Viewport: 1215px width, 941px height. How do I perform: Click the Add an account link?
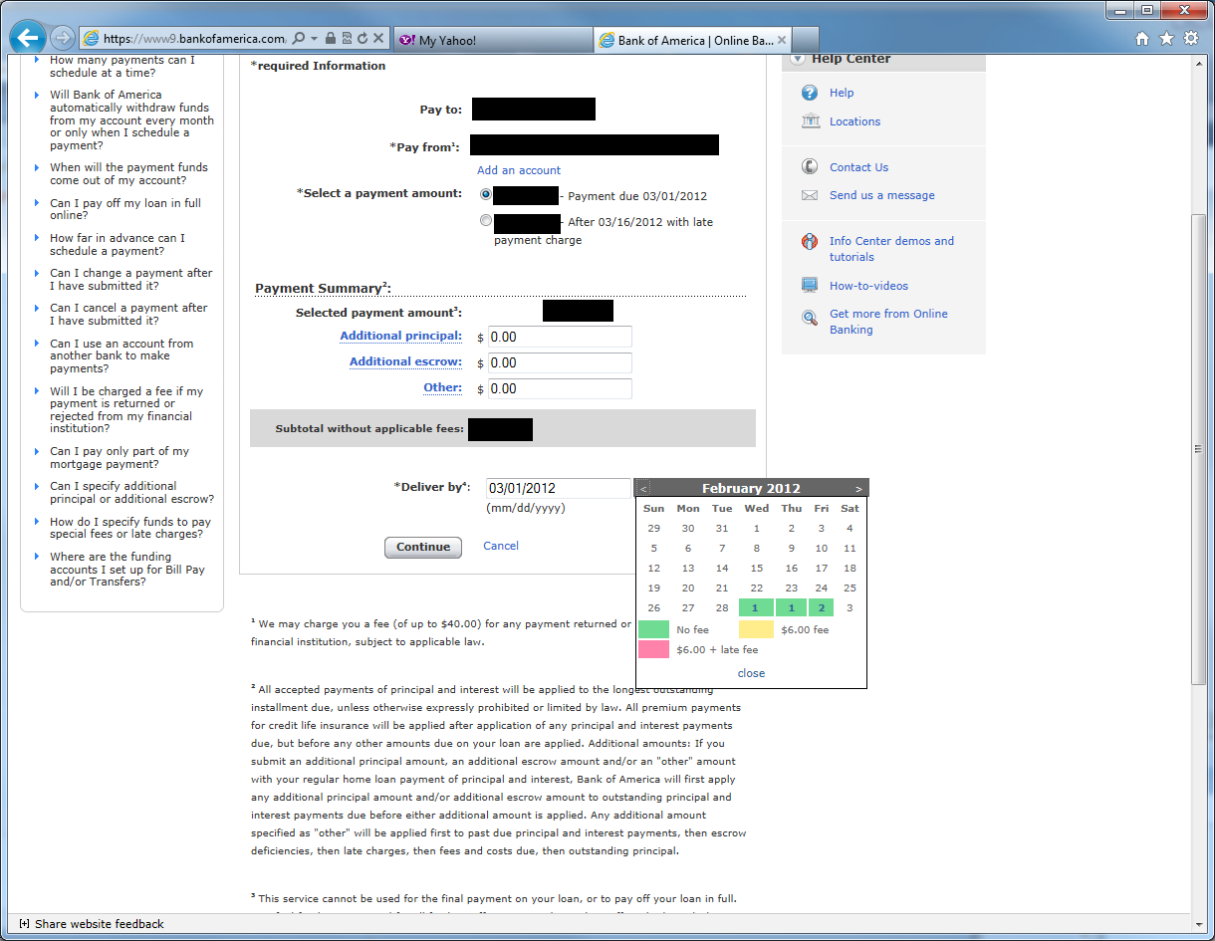[518, 170]
